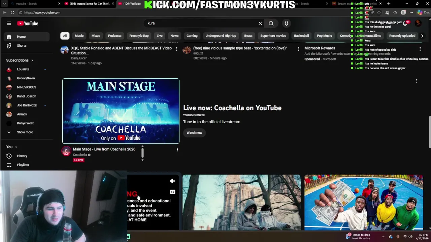The width and height of the screenshot is (431, 242).
Task: Open the YouTube guide hamburger menu
Action: [9, 23]
